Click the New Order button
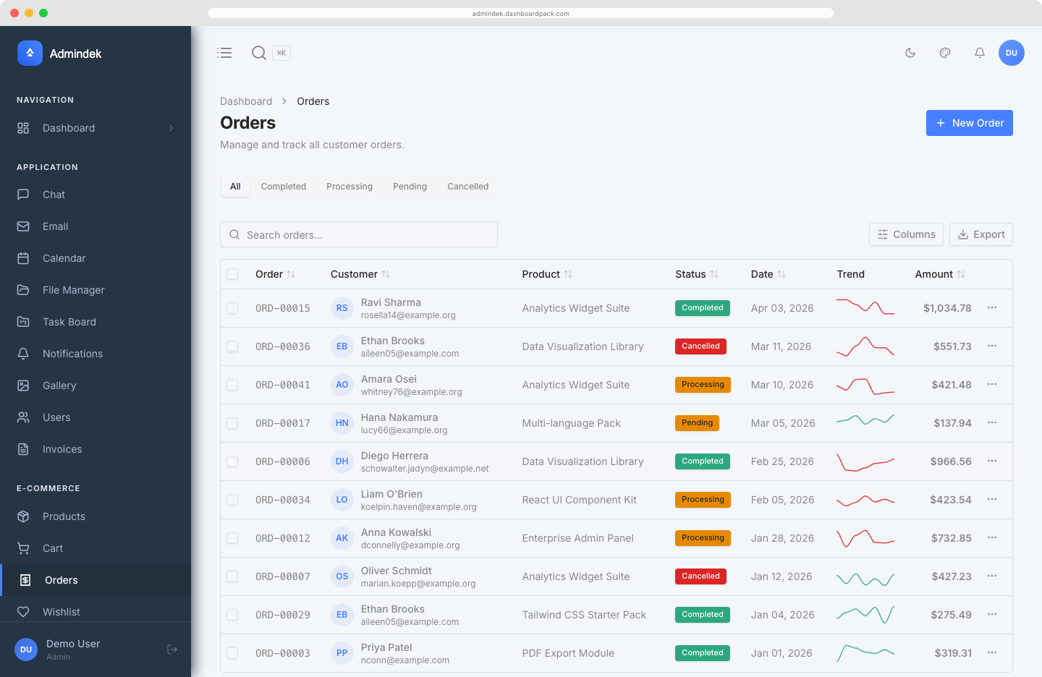This screenshot has height=677, width=1042. (969, 123)
